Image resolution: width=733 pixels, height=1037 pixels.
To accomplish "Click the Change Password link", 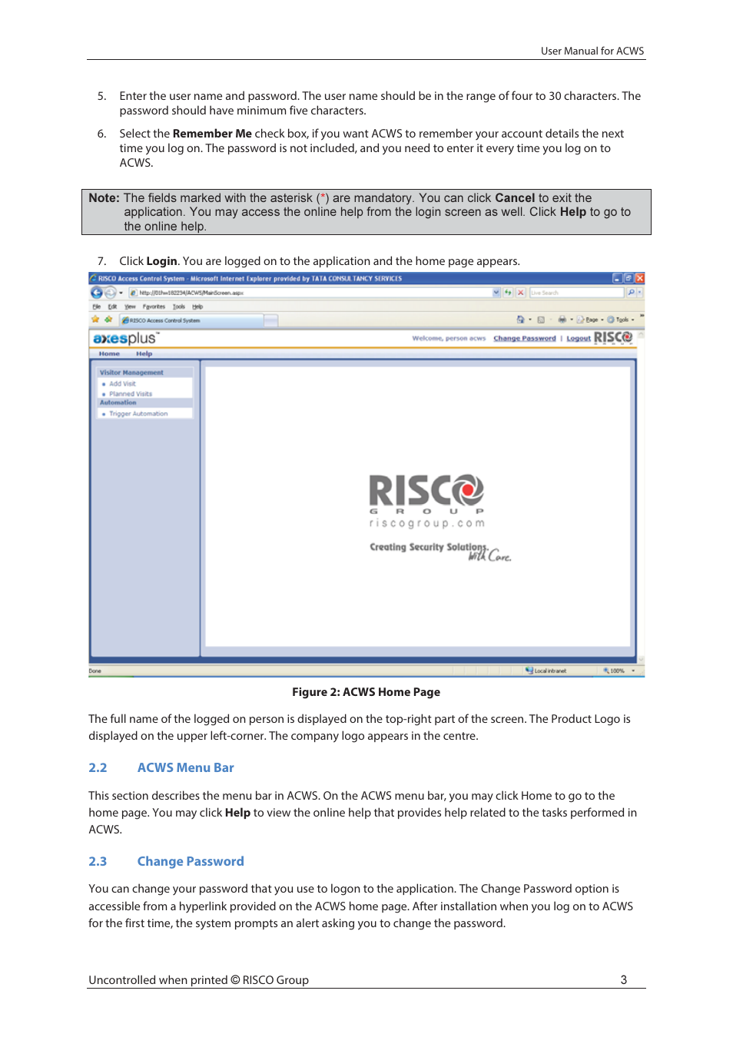I will point(524,338).
